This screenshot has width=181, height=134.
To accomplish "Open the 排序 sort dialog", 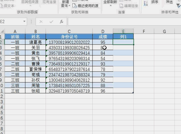I will [x=155, y=2].
